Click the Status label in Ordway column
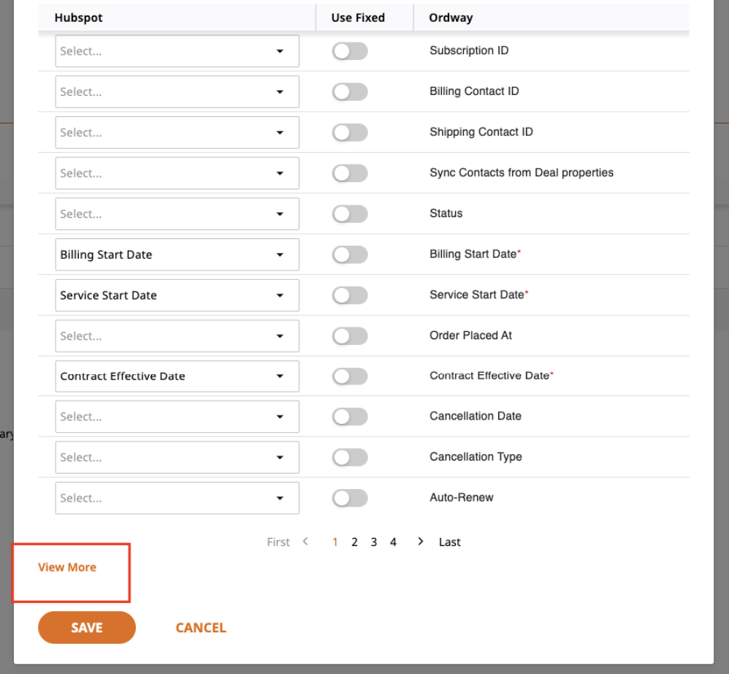This screenshot has height=674, width=729. (446, 213)
